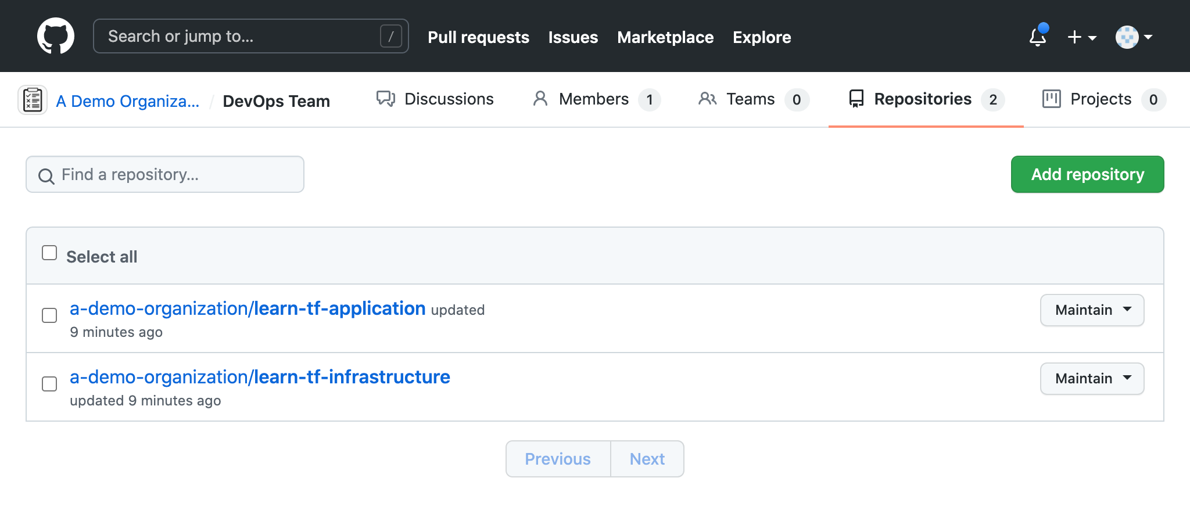
Task: Click the organization clipboard avatar icon
Action: click(x=33, y=100)
